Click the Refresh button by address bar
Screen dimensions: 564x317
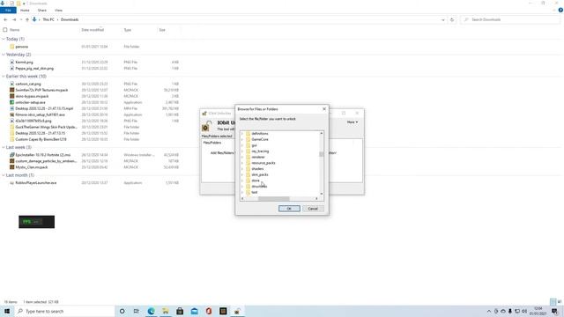point(452,19)
